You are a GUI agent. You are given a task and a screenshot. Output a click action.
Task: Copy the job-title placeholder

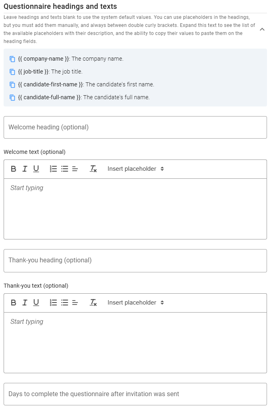[x=11, y=72]
